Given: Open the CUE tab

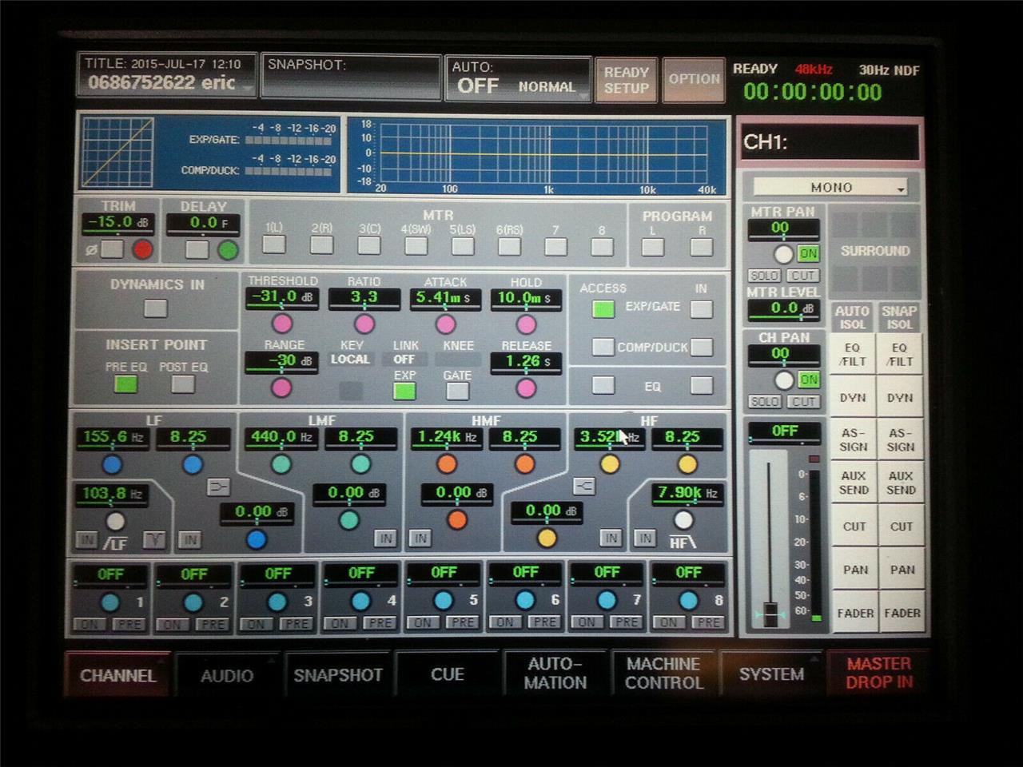Looking at the screenshot, I should coord(447,674).
